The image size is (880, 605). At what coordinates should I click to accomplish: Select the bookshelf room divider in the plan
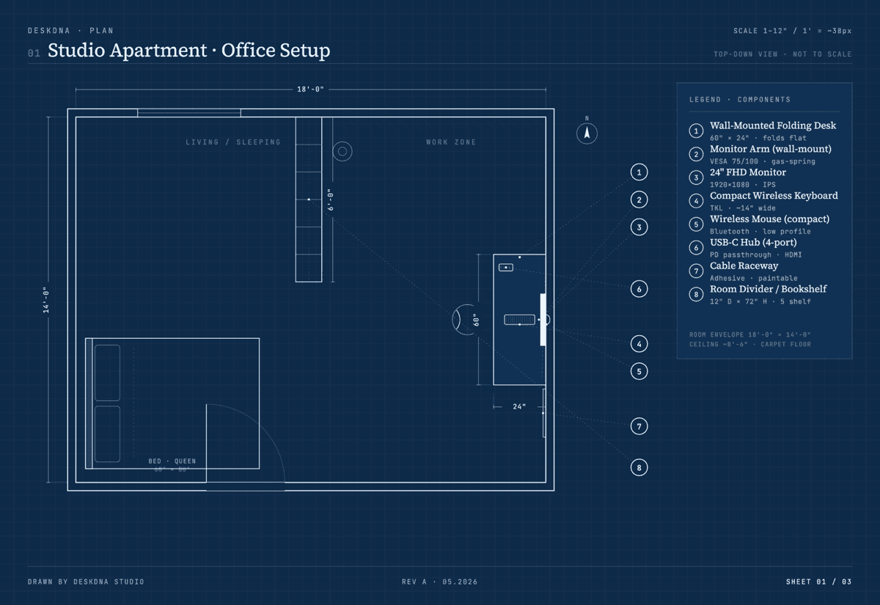pos(309,199)
